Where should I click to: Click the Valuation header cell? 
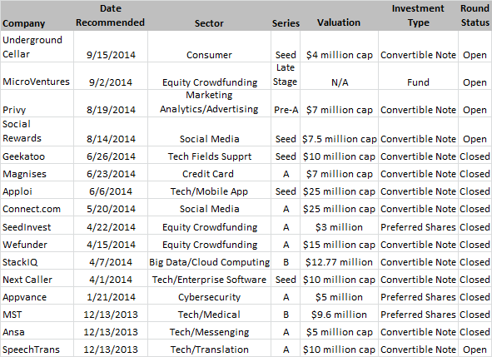point(339,16)
